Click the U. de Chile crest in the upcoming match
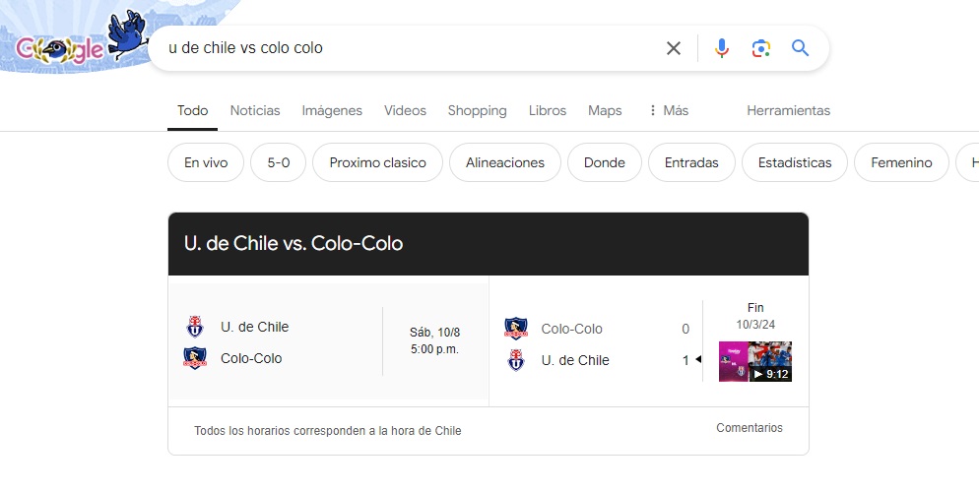 click(x=194, y=327)
